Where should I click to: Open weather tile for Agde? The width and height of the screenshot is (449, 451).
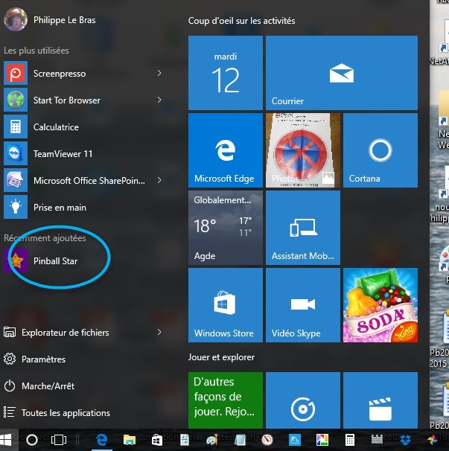point(226,228)
